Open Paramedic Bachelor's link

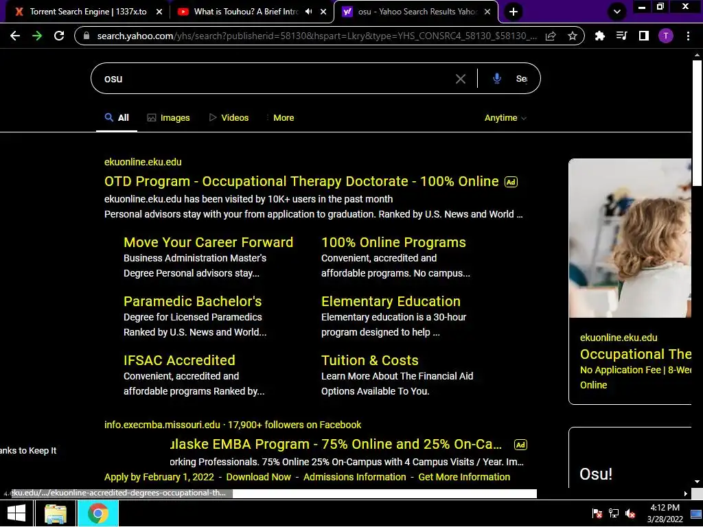(x=193, y=302)
